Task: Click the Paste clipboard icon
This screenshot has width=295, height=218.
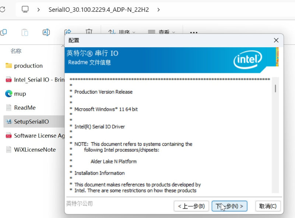Action: (25, 32)
